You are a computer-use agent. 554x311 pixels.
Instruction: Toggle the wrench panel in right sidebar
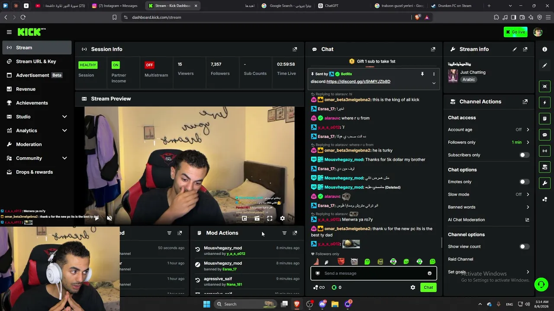pos(544,183)
